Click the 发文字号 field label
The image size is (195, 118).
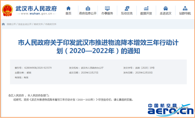point(129,68)
